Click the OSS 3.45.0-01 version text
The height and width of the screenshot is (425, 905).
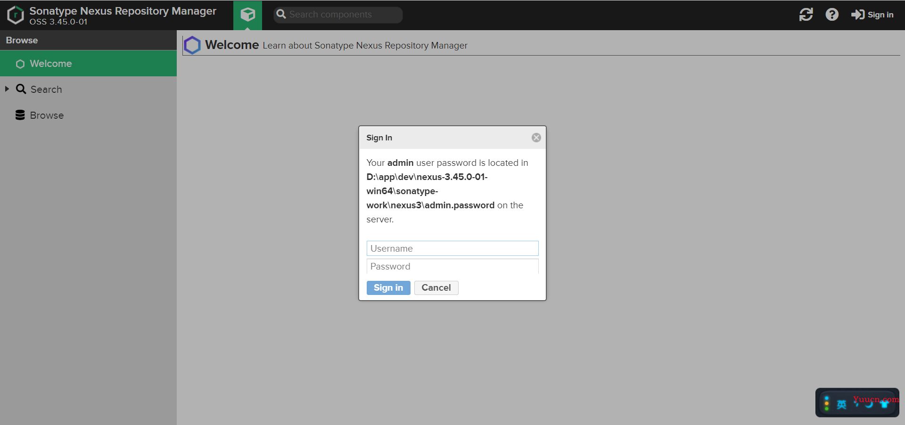point(58,22)
